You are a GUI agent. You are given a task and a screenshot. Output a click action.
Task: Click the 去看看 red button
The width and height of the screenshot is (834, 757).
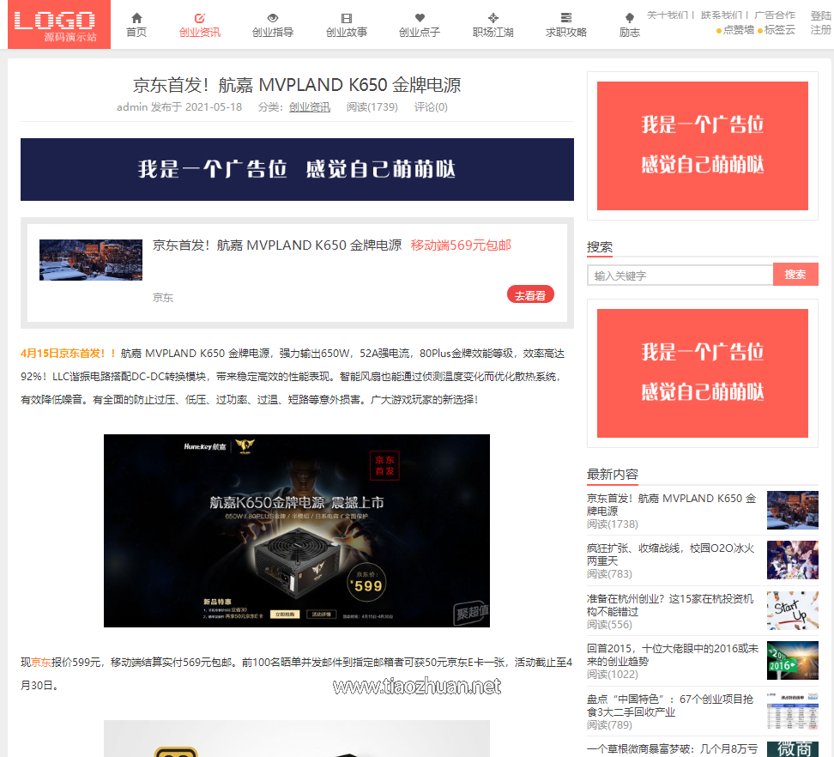coord(530,294)
